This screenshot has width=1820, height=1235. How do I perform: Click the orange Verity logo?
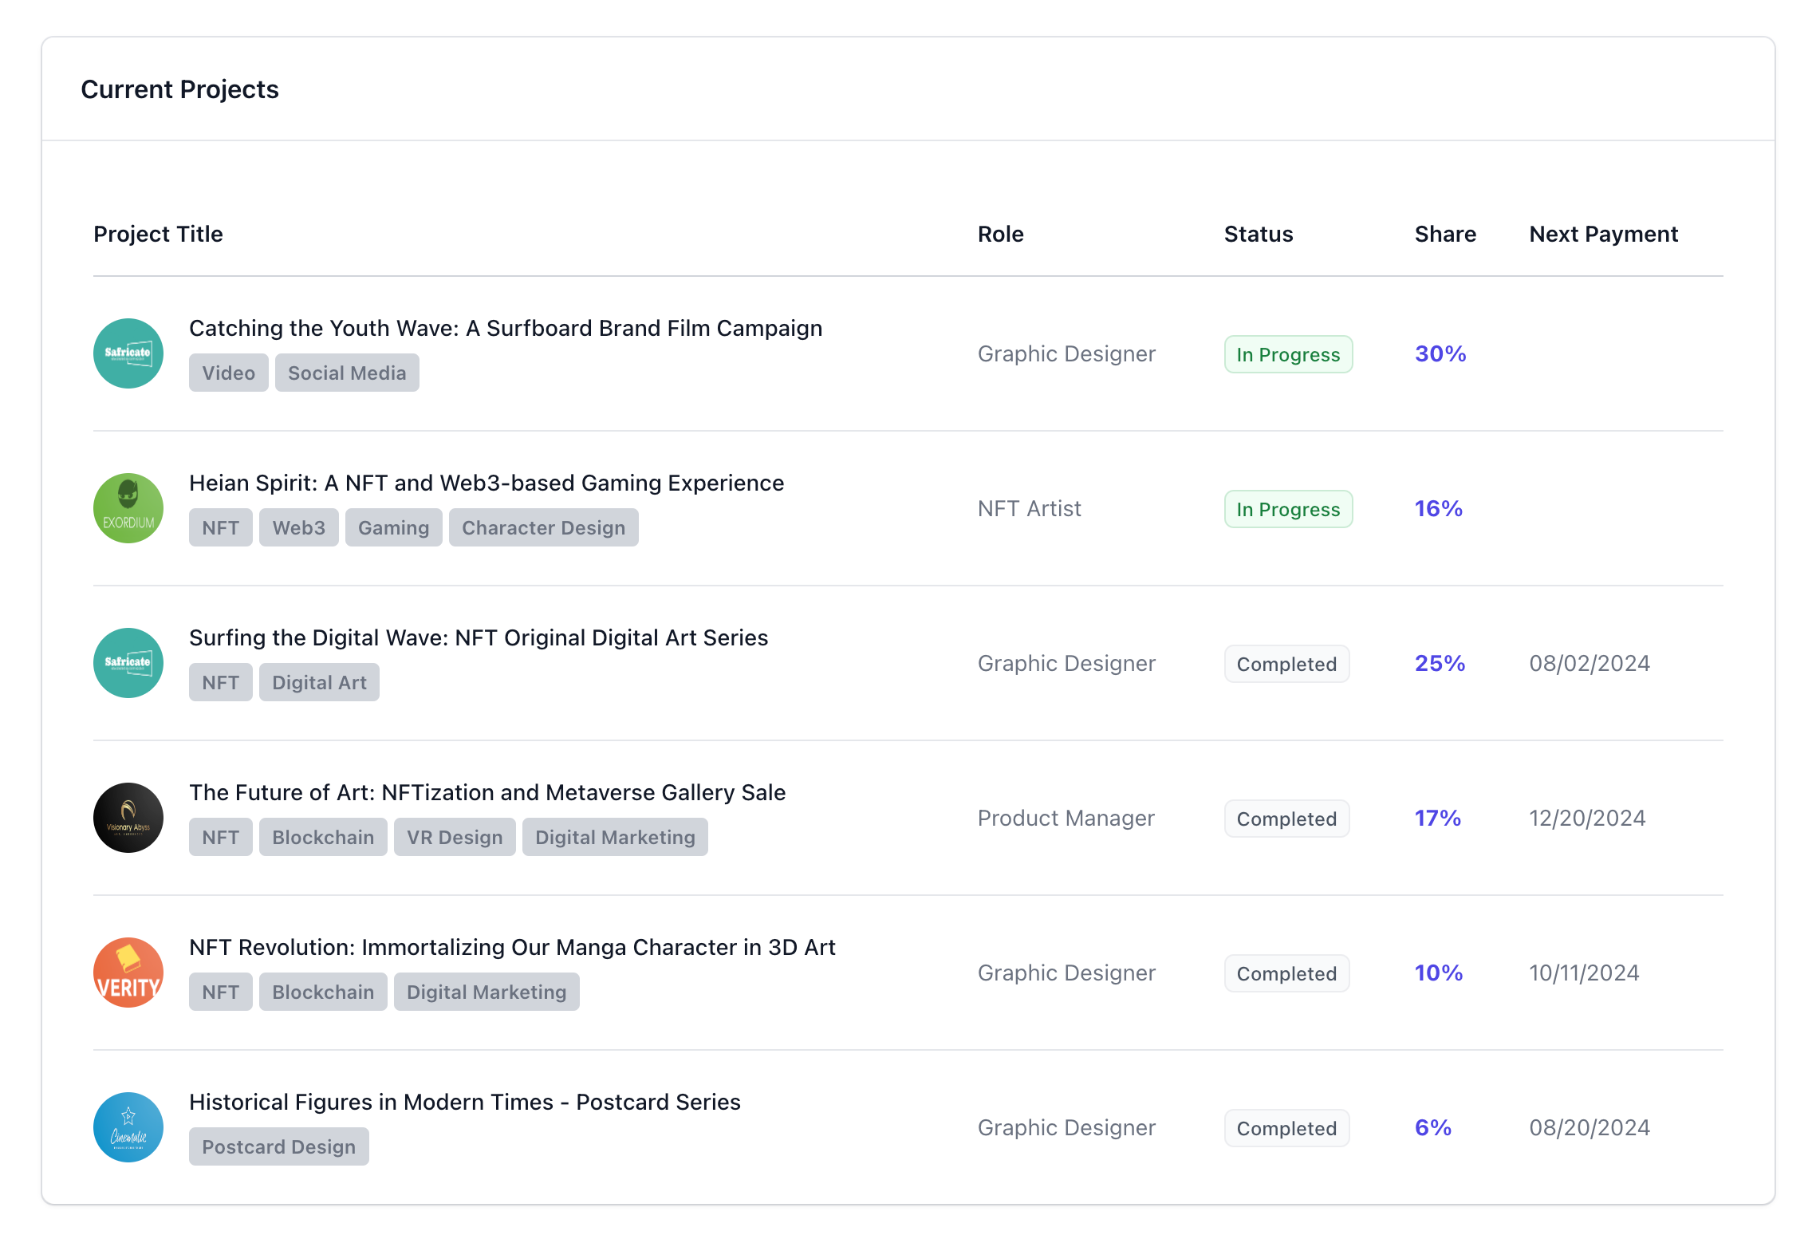point(128,973)
